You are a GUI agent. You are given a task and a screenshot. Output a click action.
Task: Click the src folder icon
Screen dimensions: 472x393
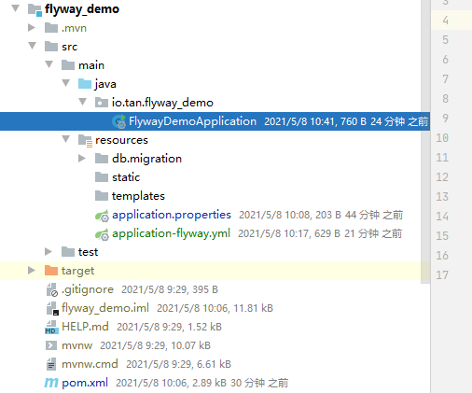pos(51,47)
